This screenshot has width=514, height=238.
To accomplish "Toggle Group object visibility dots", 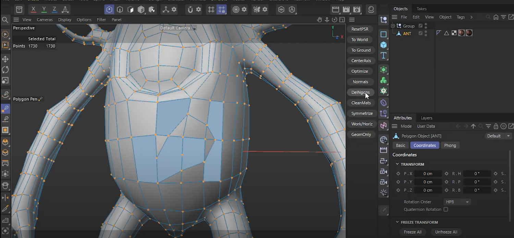I will point(426,26).
